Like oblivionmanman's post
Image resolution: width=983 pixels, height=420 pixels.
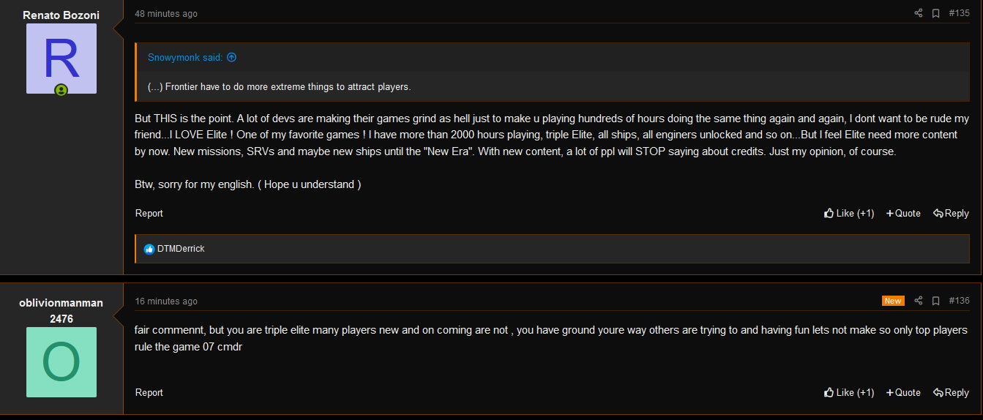click(x=849, y=393)
